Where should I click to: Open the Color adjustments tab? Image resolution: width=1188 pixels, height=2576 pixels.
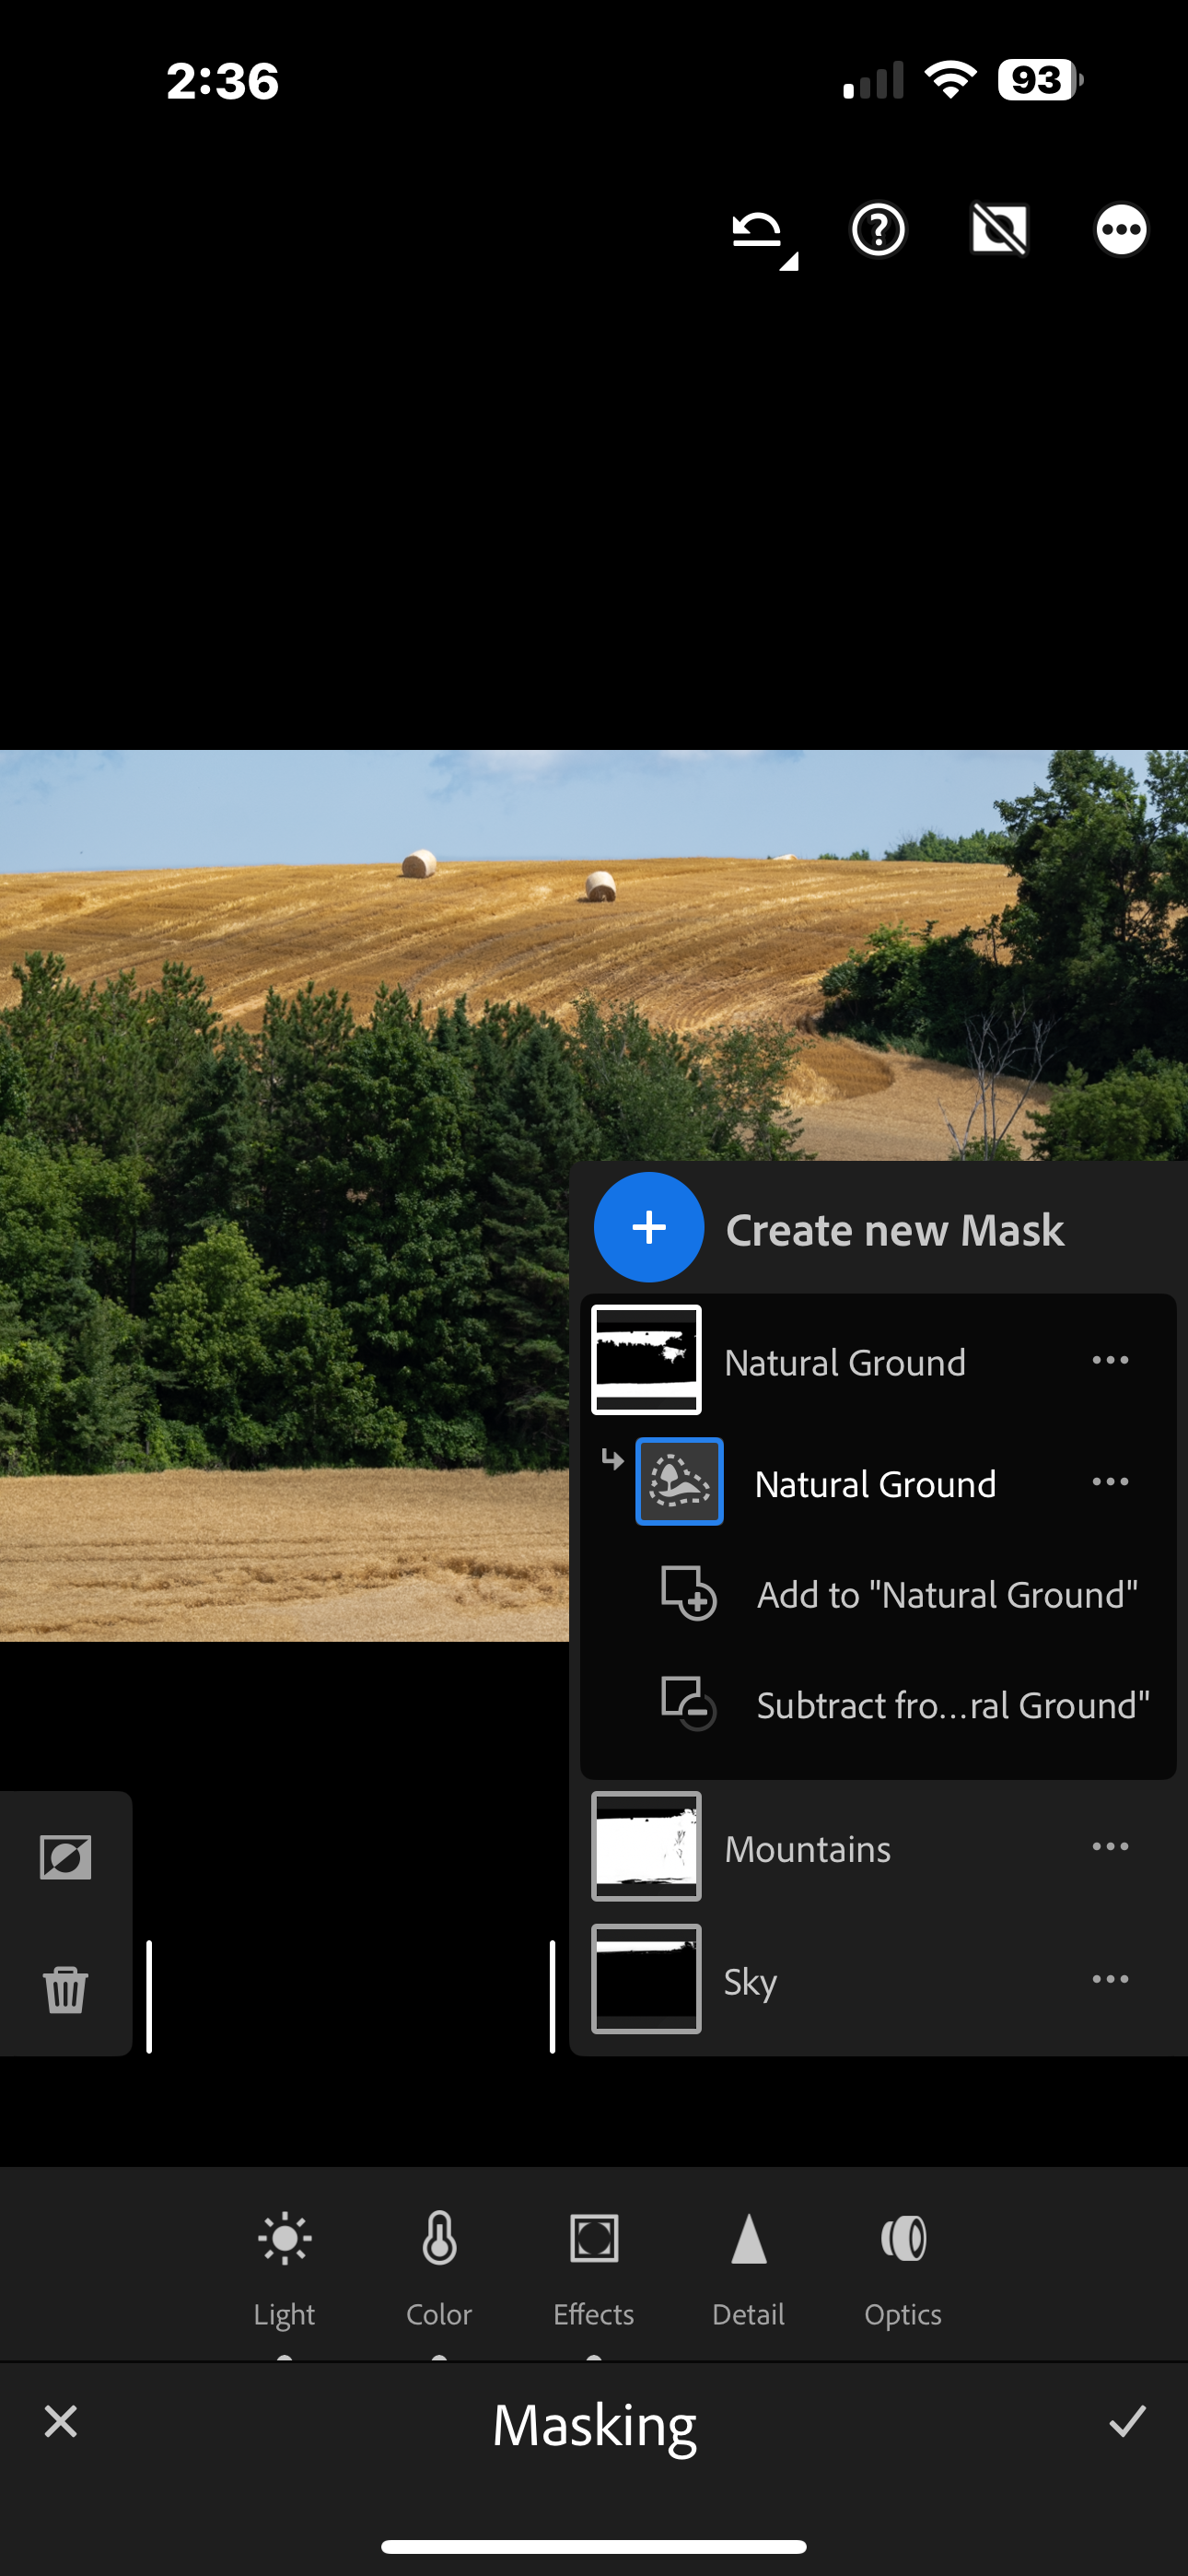tap(439, 2270)
